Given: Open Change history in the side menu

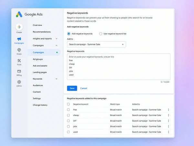Looking at the screenshot, I should click(40, 105).
